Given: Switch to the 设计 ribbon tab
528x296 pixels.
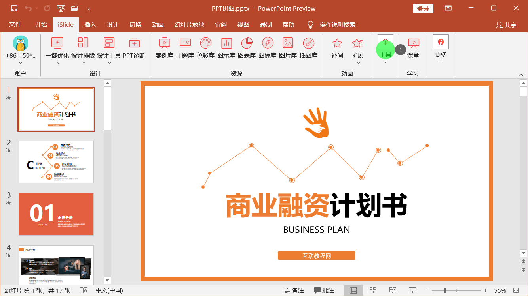Looking at the screenshot, I should tap(113, 24).
